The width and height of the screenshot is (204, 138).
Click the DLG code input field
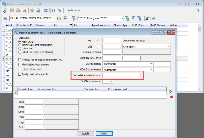[x=34, y=102]
